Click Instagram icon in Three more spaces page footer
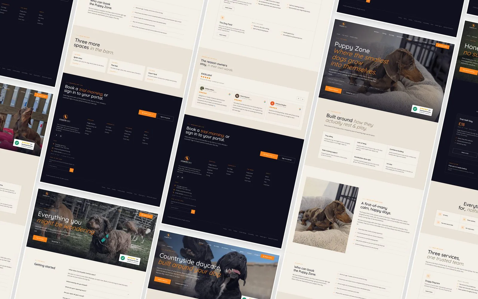 point(61,136)
